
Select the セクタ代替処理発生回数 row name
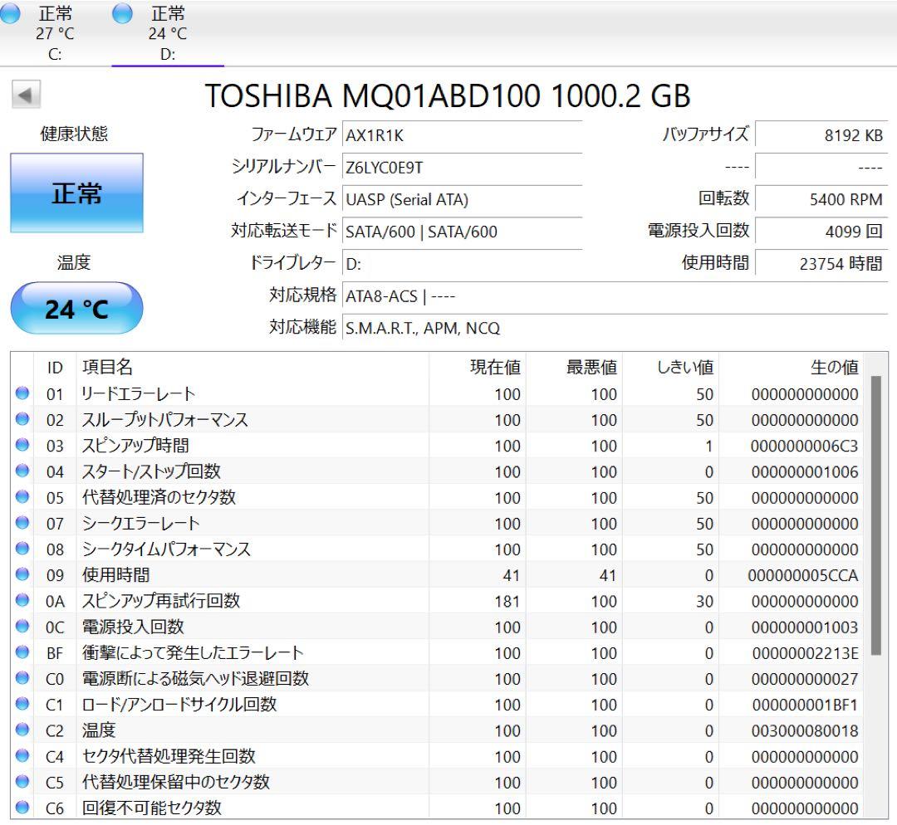[x=168, y=756]
